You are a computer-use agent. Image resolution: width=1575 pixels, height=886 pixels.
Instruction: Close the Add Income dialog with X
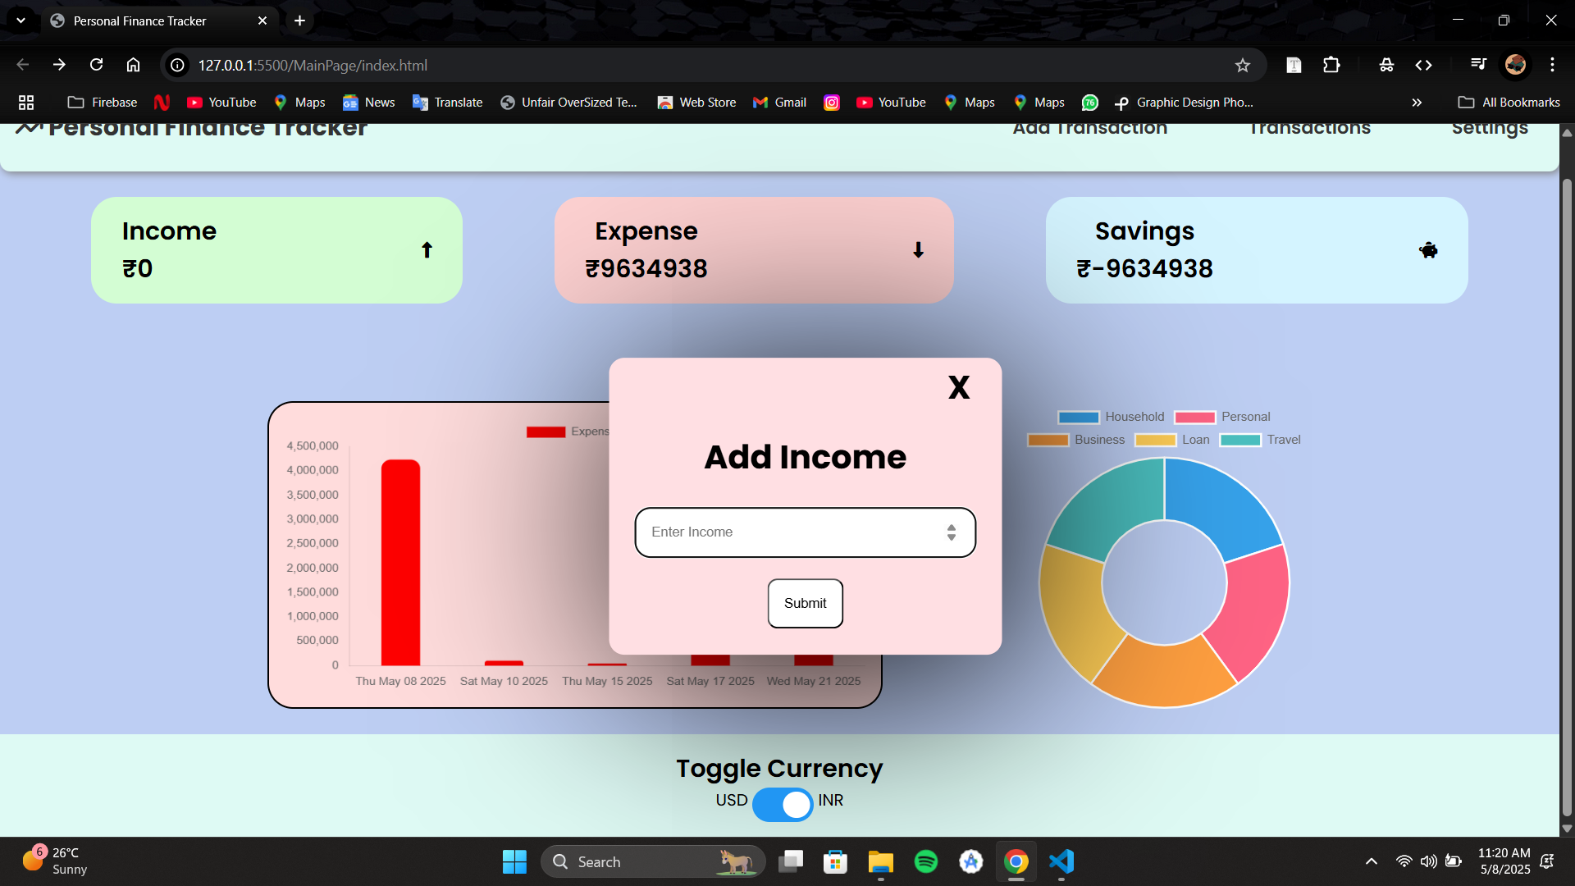958,387
